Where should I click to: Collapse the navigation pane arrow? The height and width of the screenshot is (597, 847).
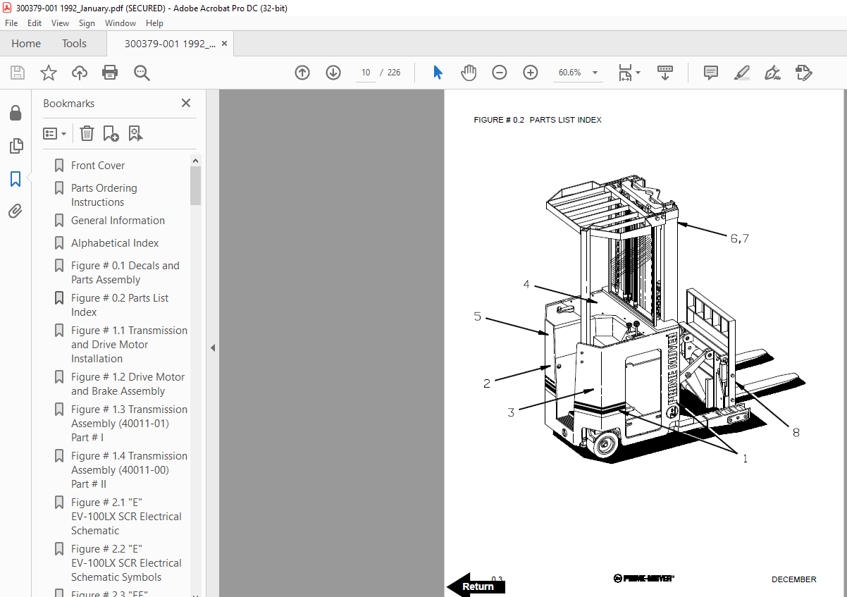tap(213, 347)
